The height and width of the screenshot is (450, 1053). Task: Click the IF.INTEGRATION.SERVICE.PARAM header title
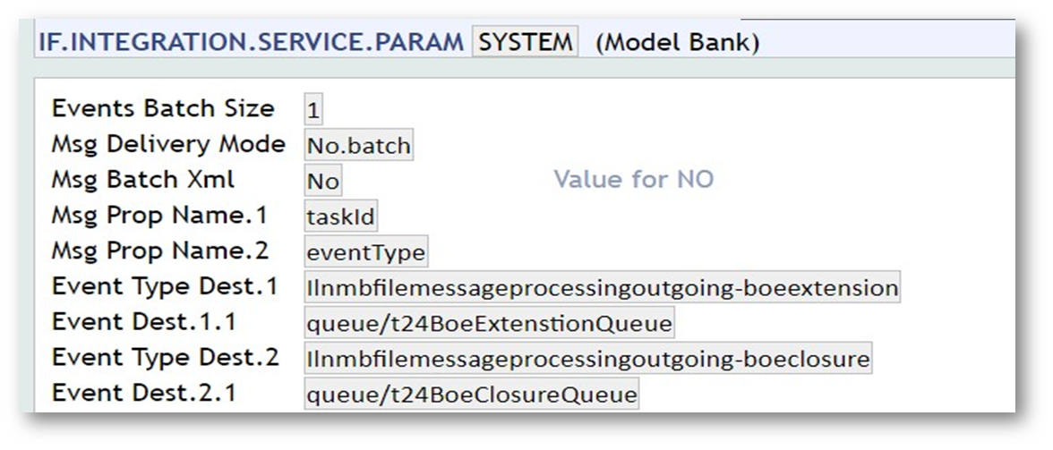[250, 42]
